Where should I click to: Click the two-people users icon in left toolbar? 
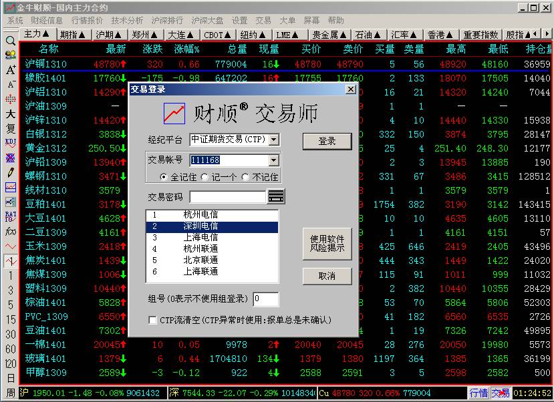(11, 55)
